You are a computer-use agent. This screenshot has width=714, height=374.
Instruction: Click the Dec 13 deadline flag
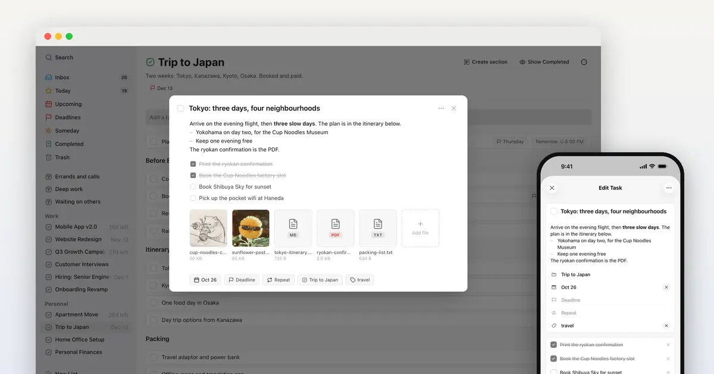pyautogui.click(x=161, y=88)
